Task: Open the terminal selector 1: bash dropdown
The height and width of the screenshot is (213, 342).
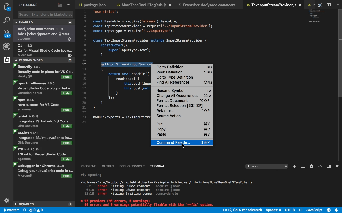Action: point(267,166)
